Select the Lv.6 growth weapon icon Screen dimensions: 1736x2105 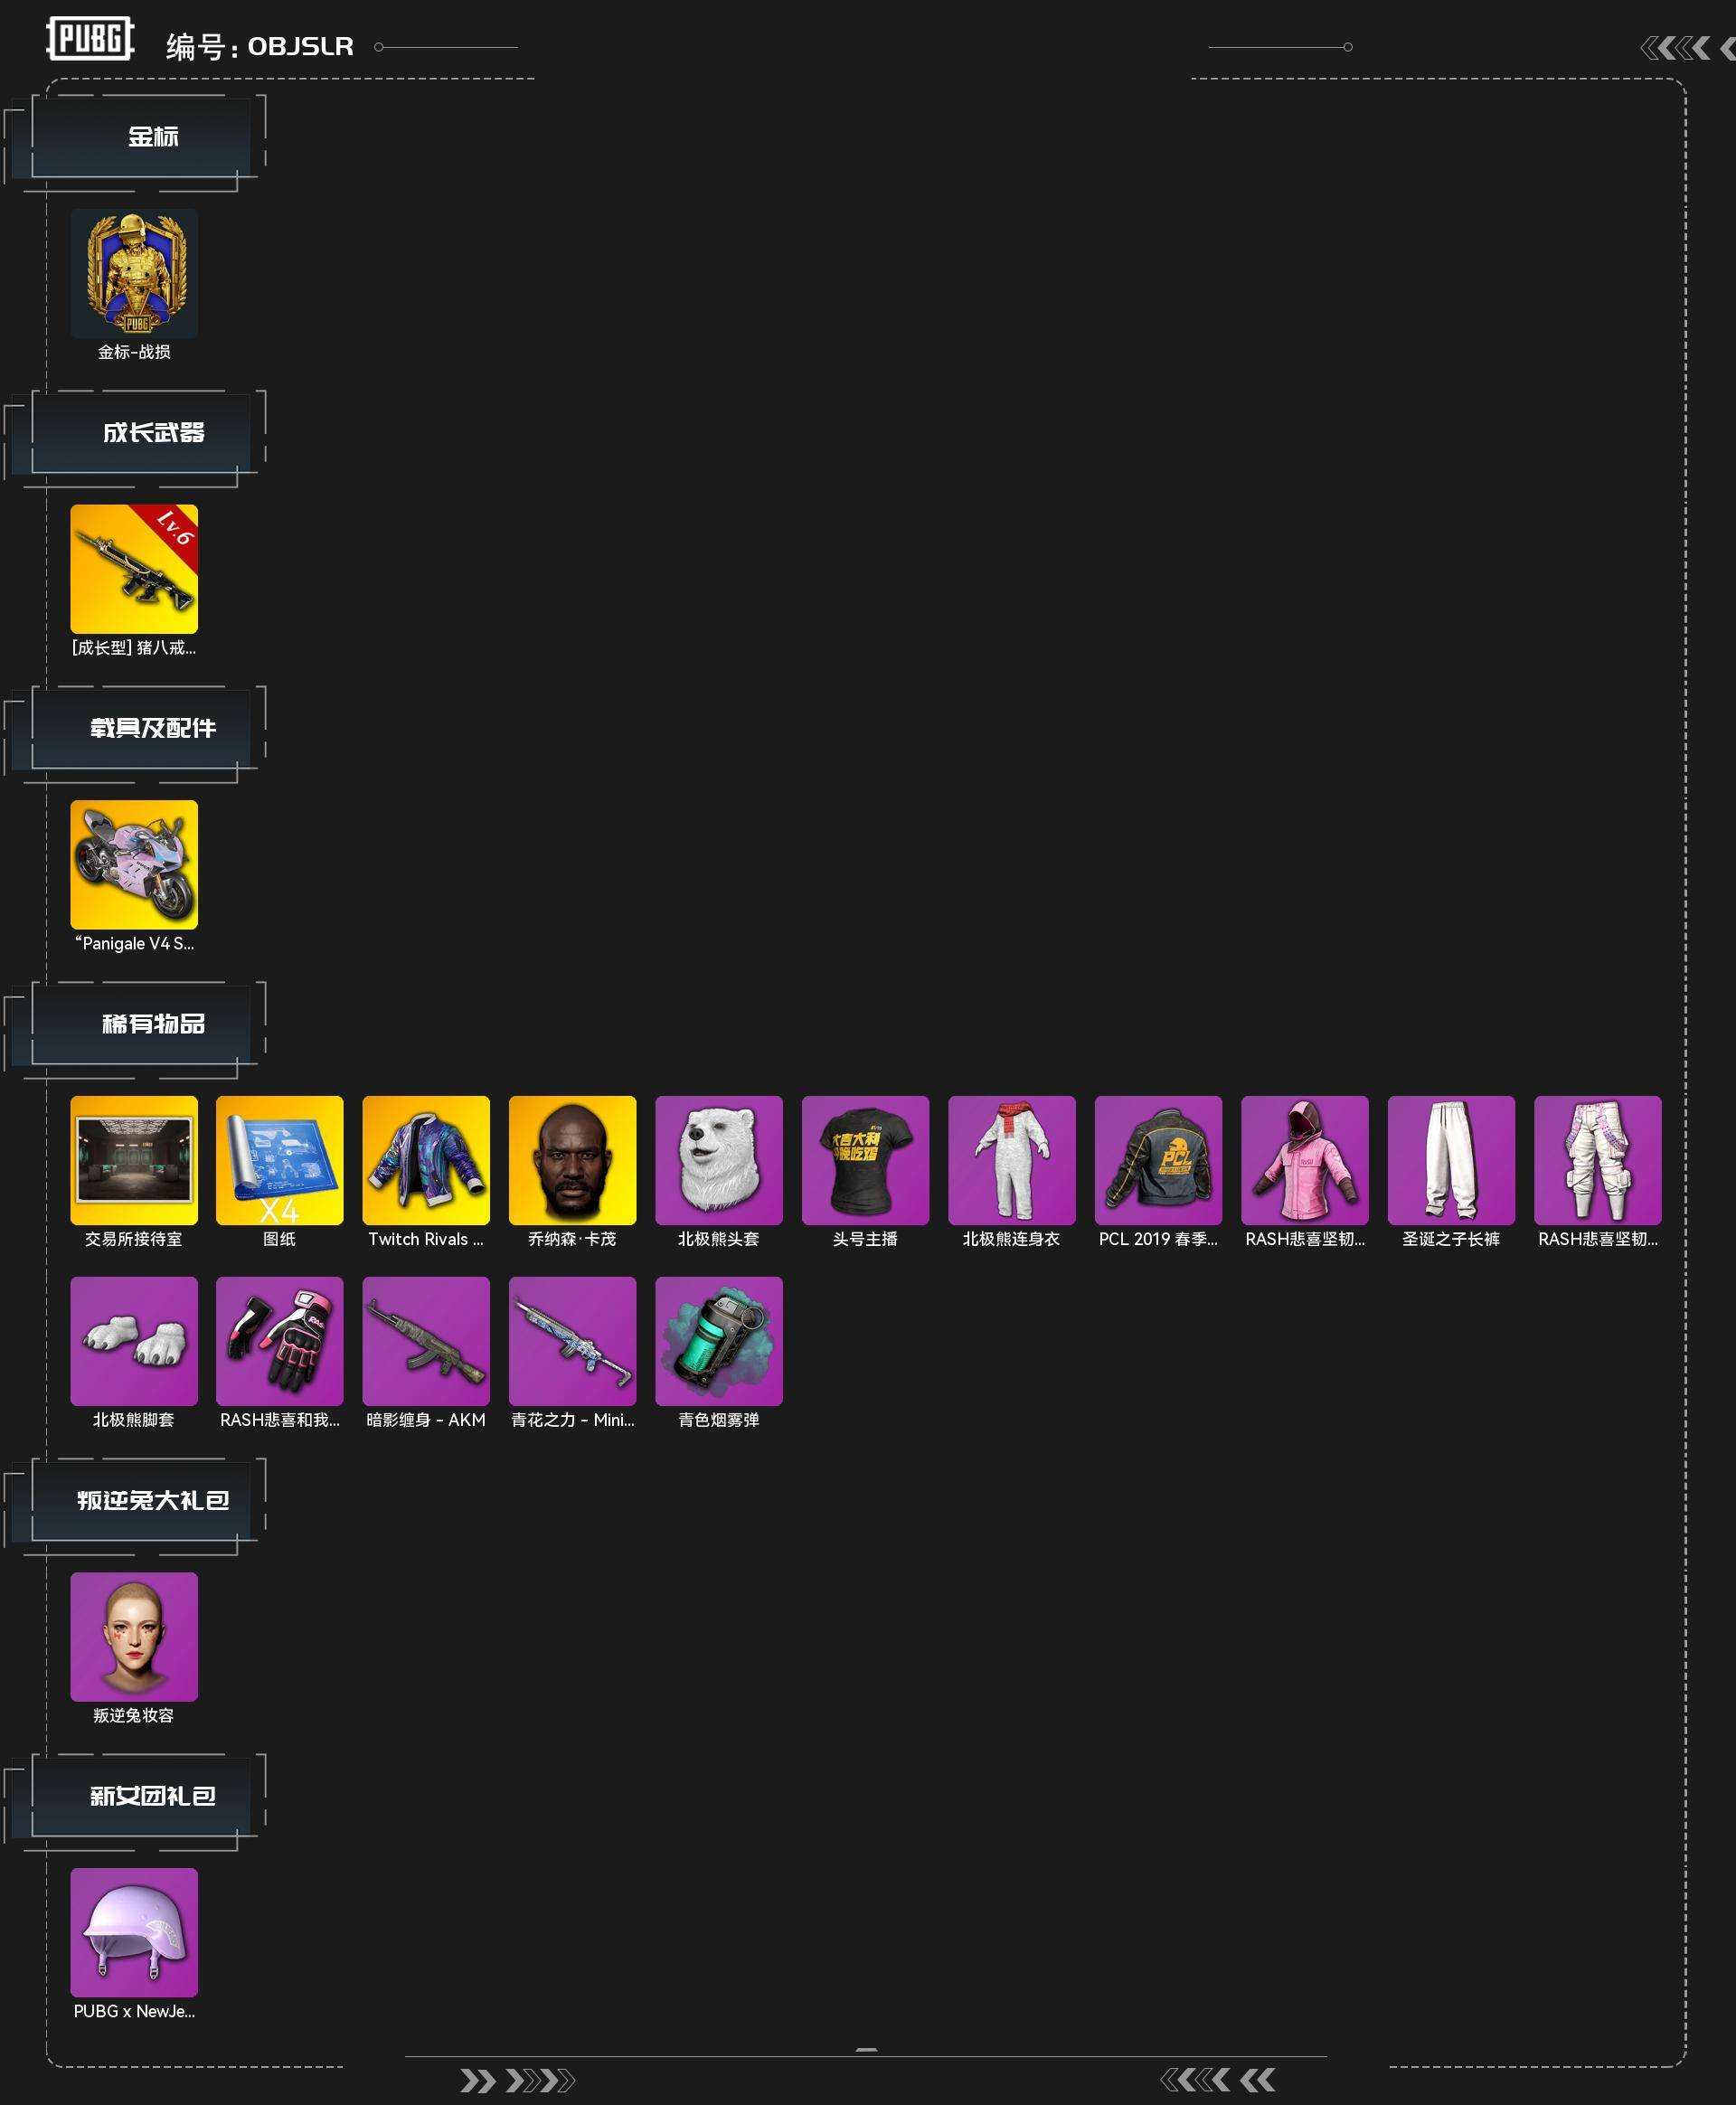pyautogui.click(x=134, y=569)
